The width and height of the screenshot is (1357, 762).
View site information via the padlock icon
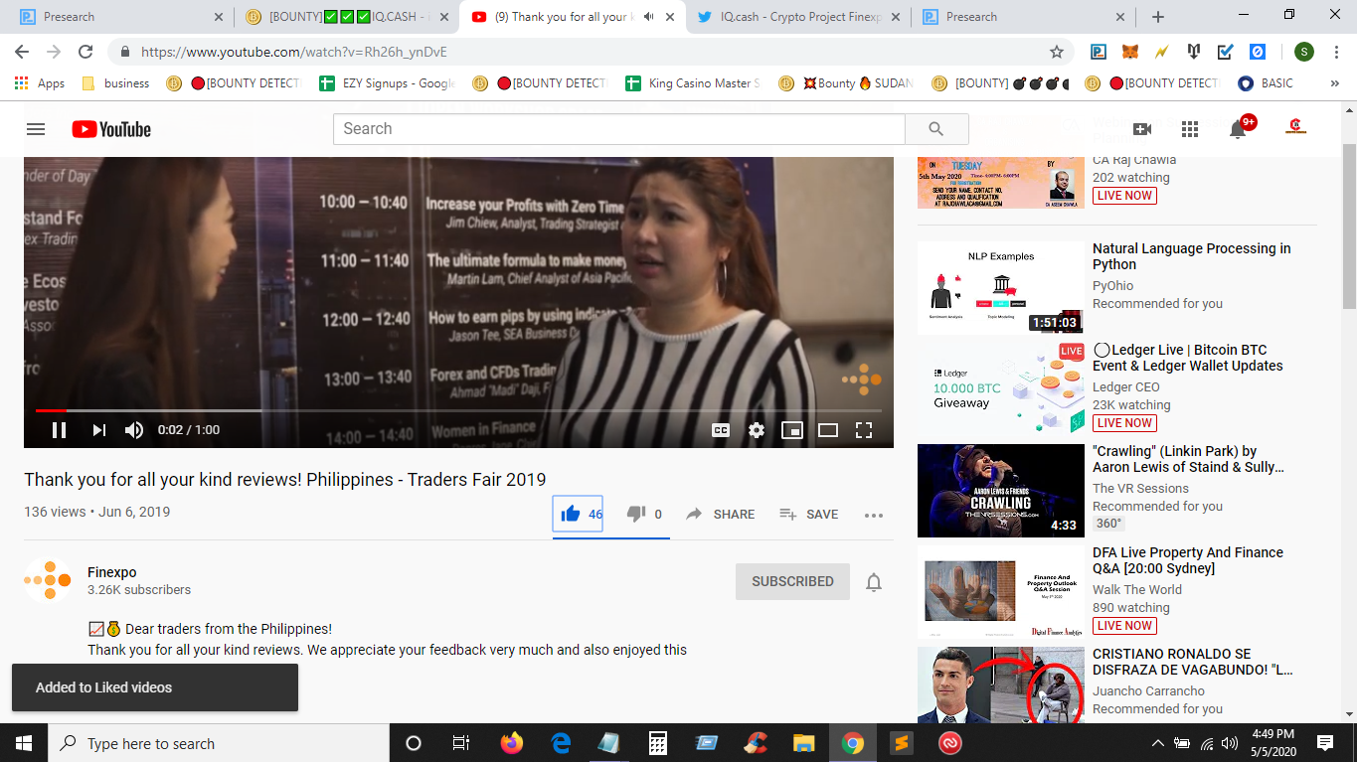[125, 52]
